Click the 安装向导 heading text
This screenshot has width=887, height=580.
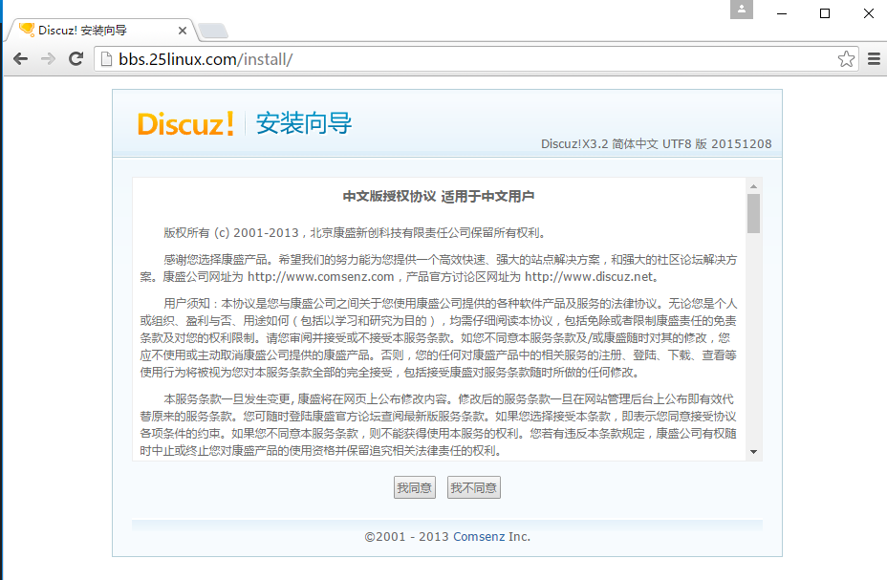click(x=304, y=123)
